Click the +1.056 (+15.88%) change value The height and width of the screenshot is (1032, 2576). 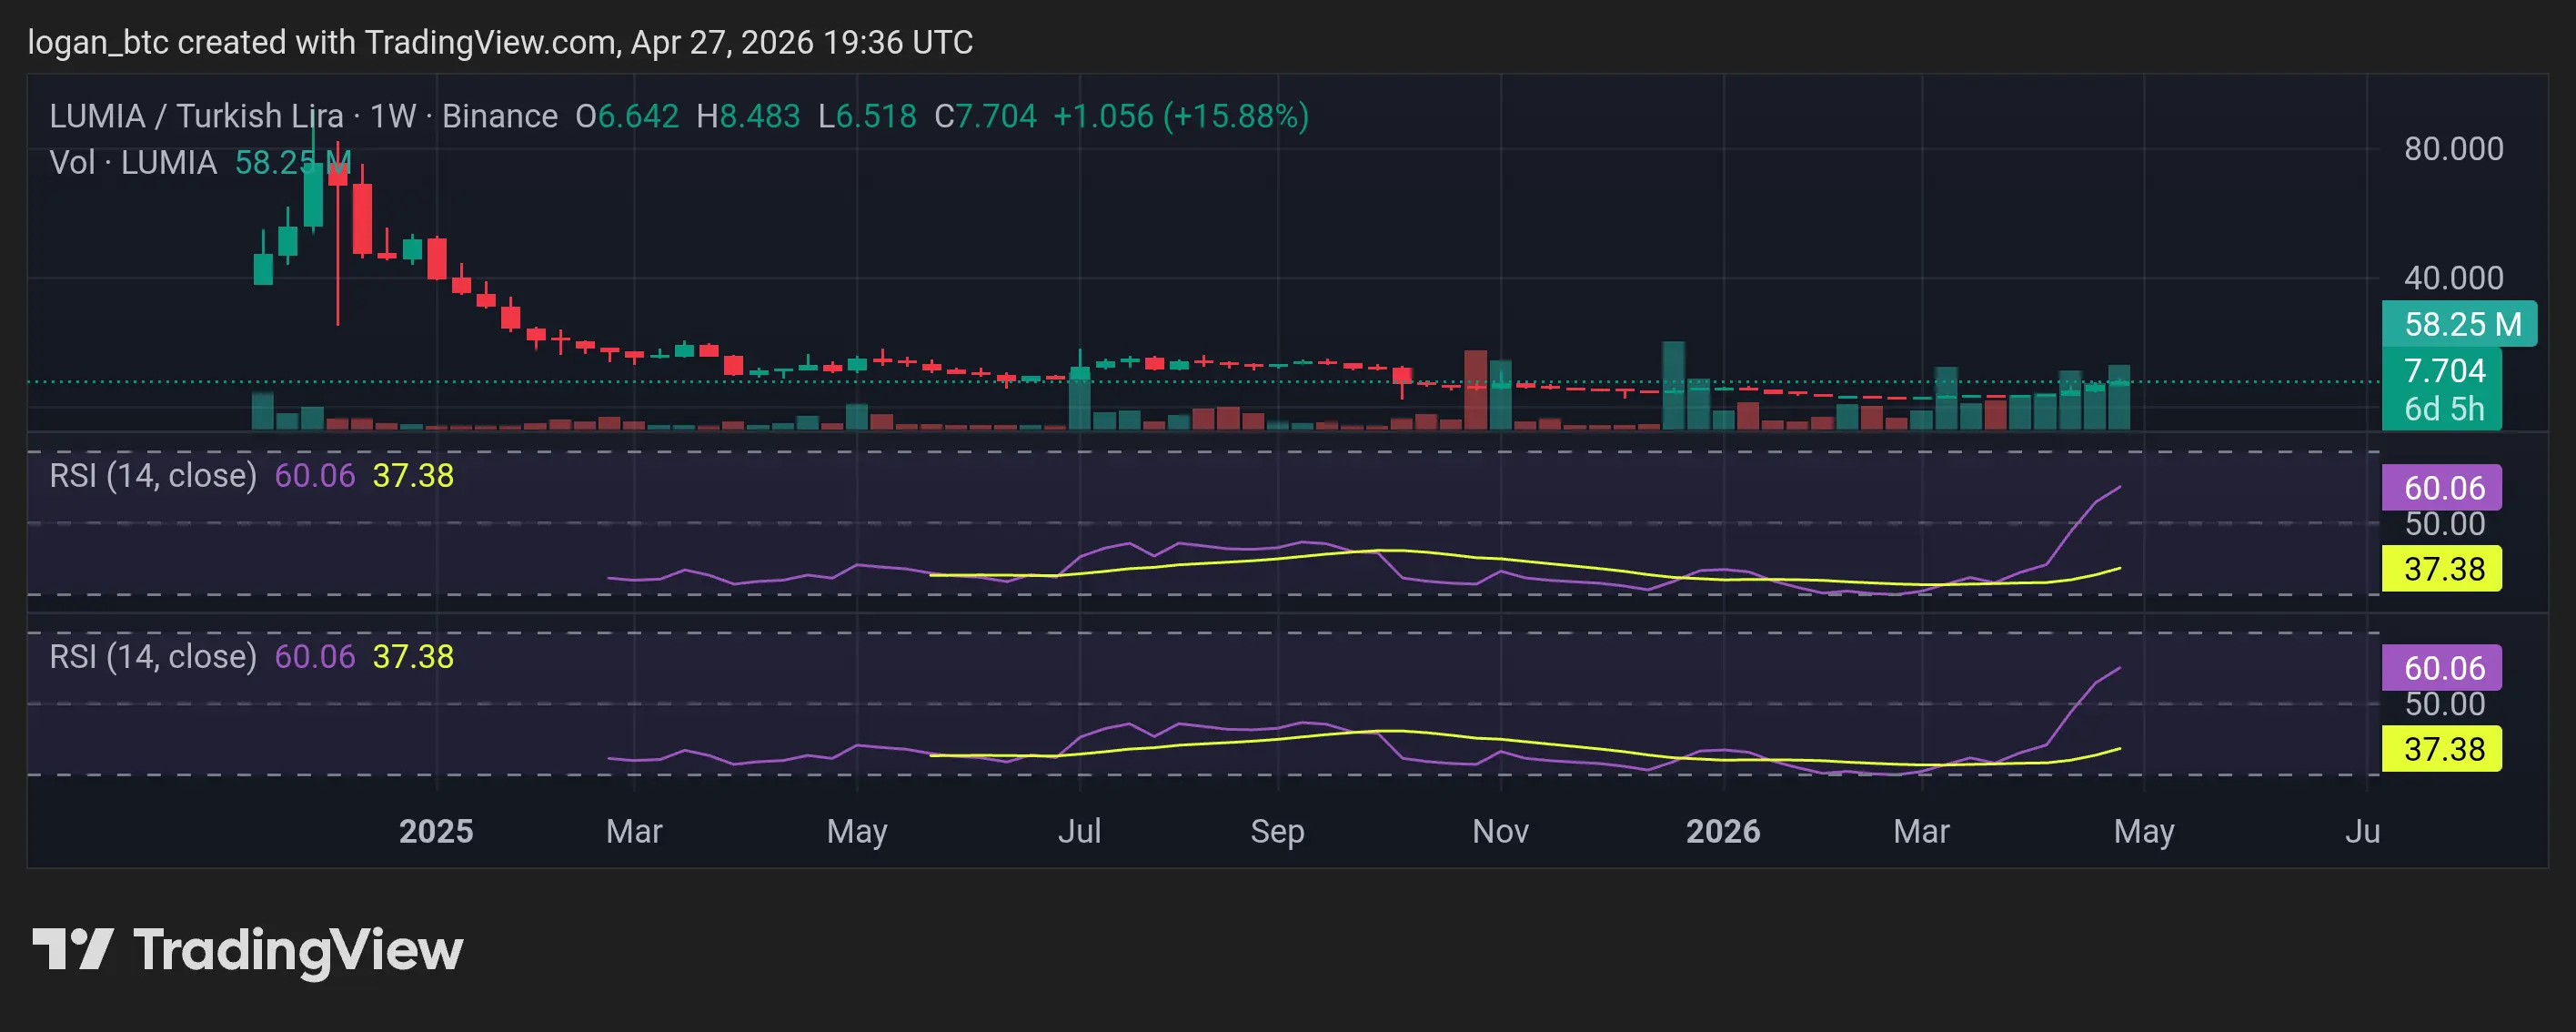coord(1180,116)
